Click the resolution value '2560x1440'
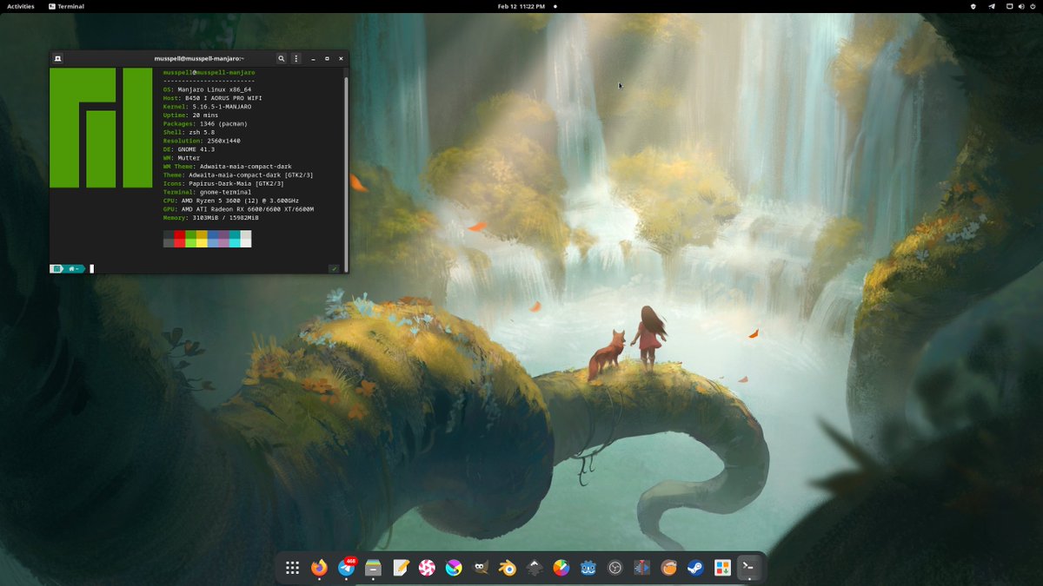 tap(223, 141)
